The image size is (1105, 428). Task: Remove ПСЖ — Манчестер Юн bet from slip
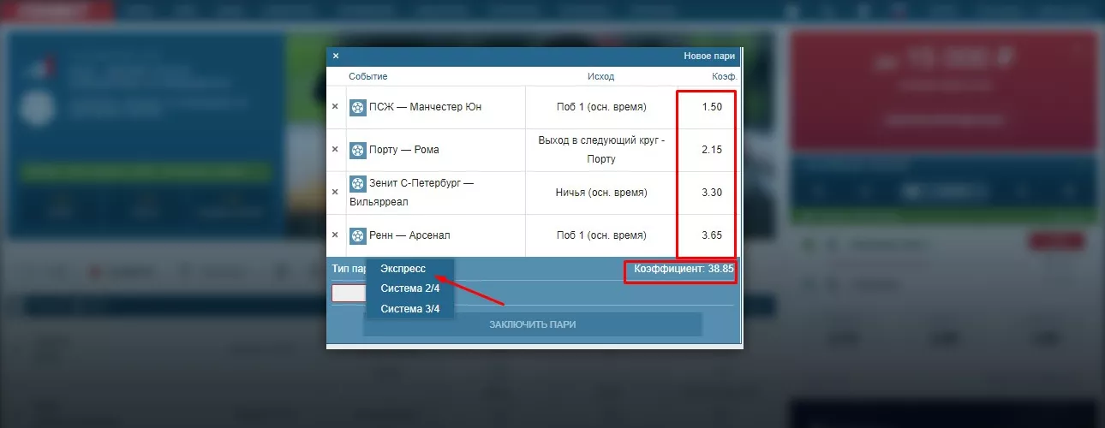pyautogui.click(x=335, y=107)
